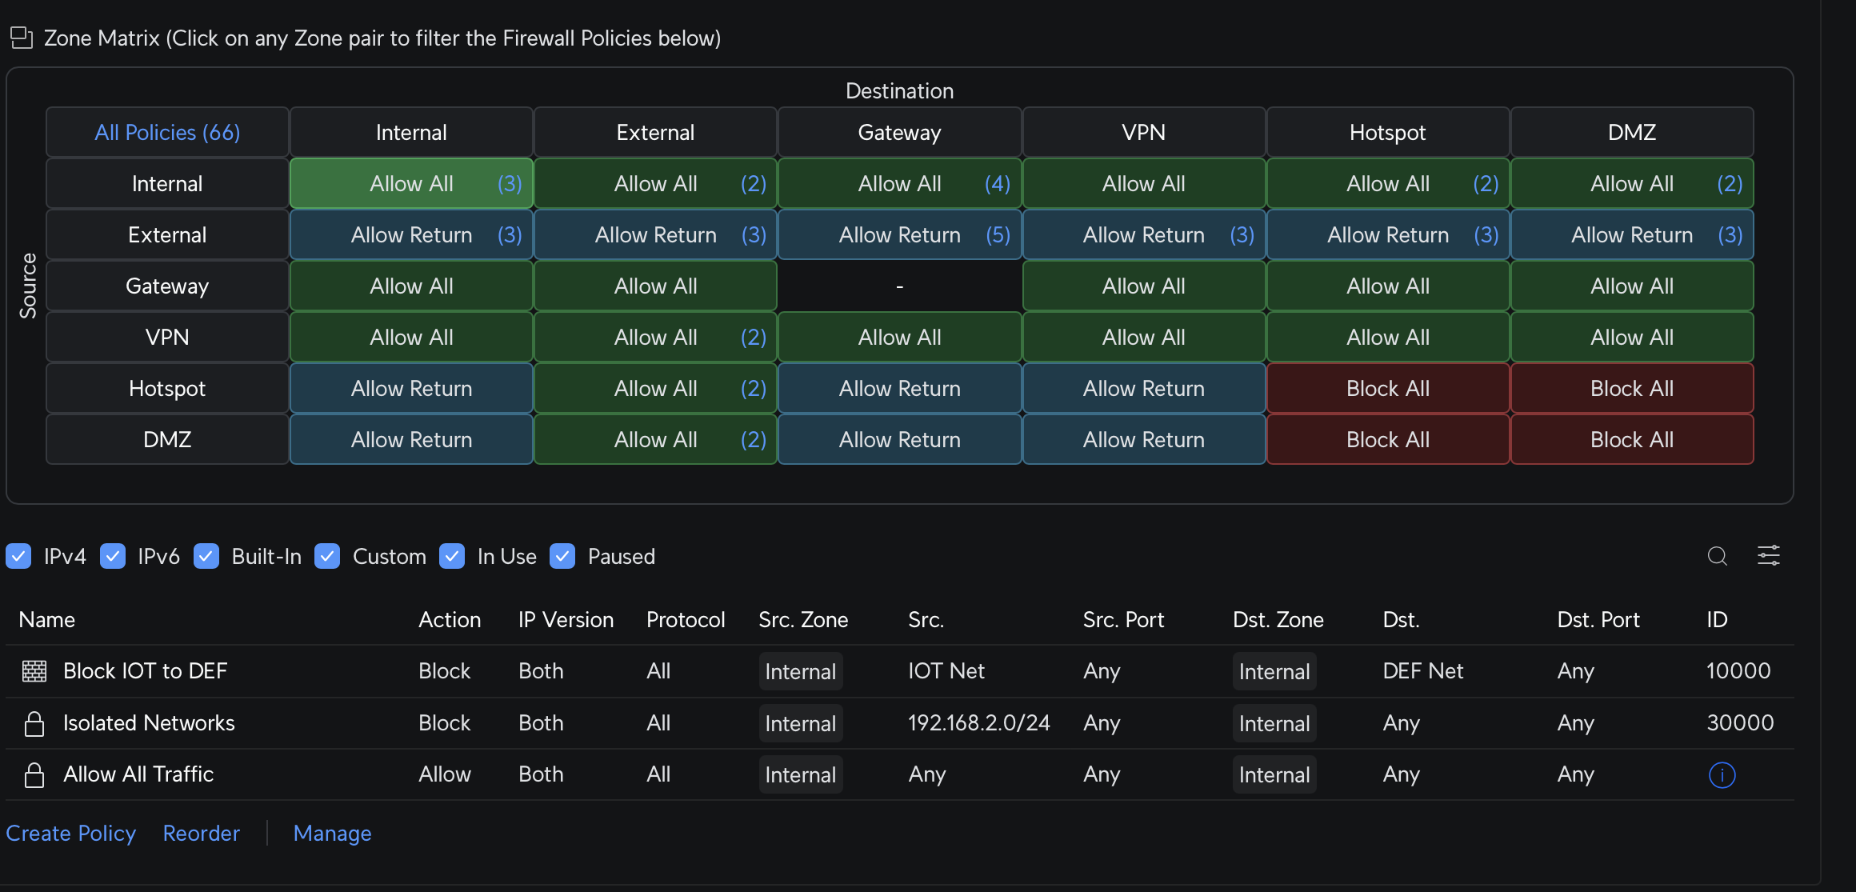
Task: Click the firewall icon beside Block IOT to DEF
Action: pos(34,671)
